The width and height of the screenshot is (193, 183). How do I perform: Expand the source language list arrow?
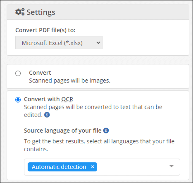171,166
